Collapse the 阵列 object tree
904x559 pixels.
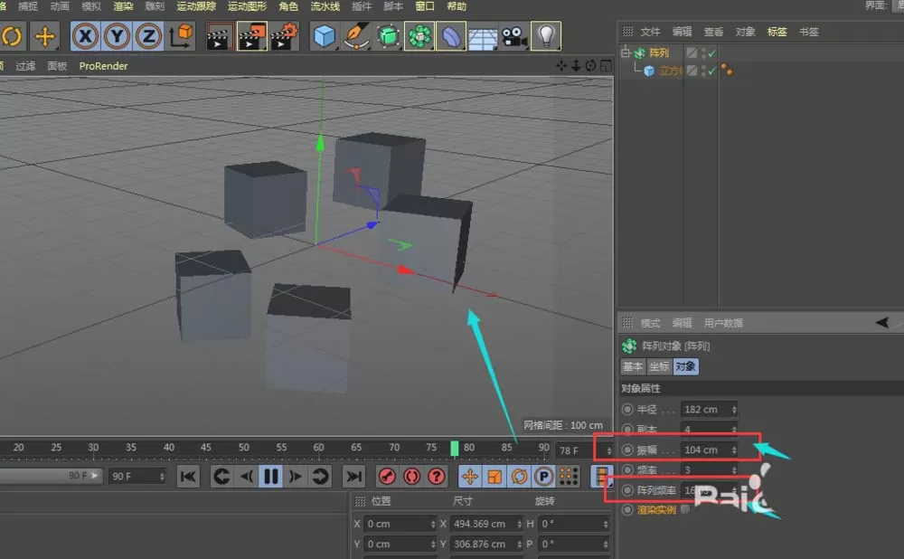point(626,52)
